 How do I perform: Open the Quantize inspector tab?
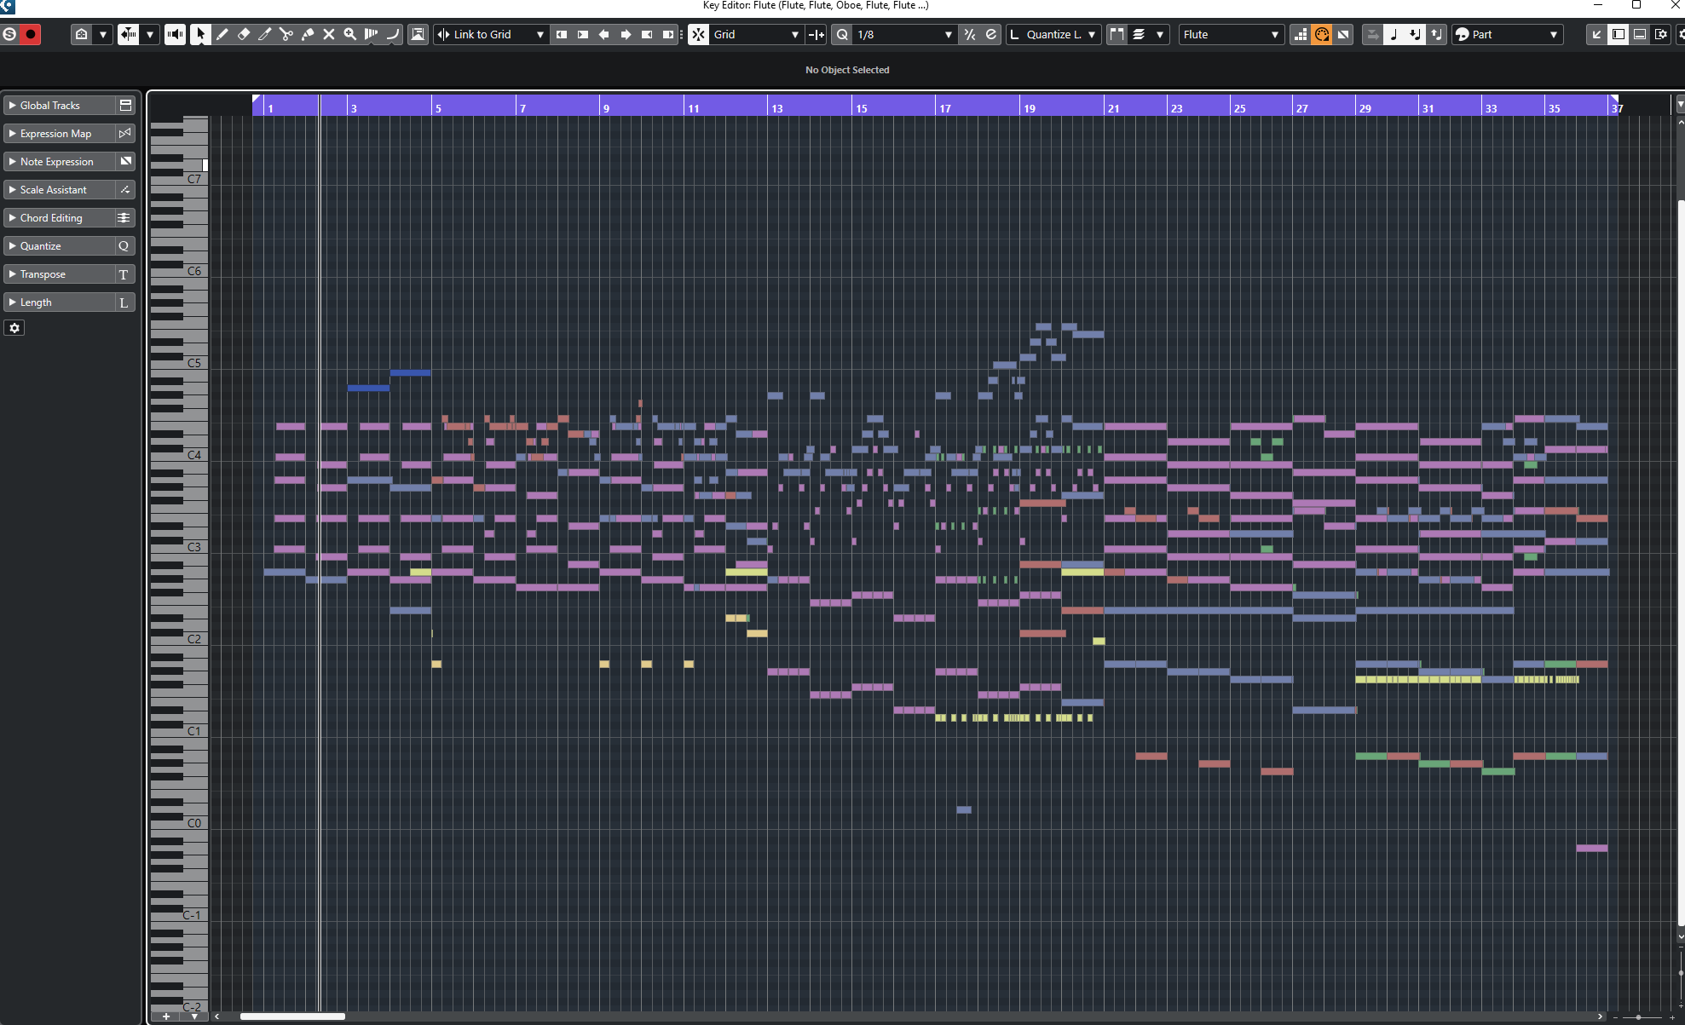point(58,246)
